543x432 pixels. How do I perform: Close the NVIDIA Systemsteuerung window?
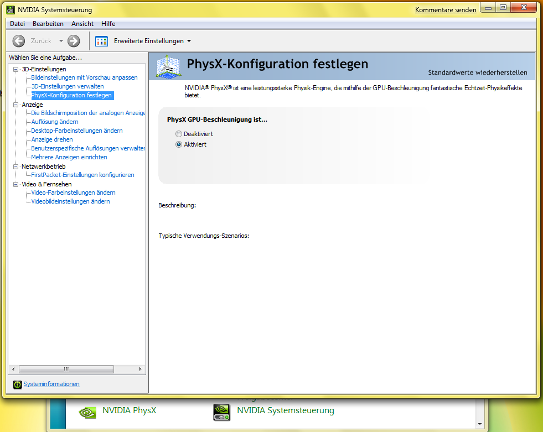pyautogui.click(x=524, y=8)
